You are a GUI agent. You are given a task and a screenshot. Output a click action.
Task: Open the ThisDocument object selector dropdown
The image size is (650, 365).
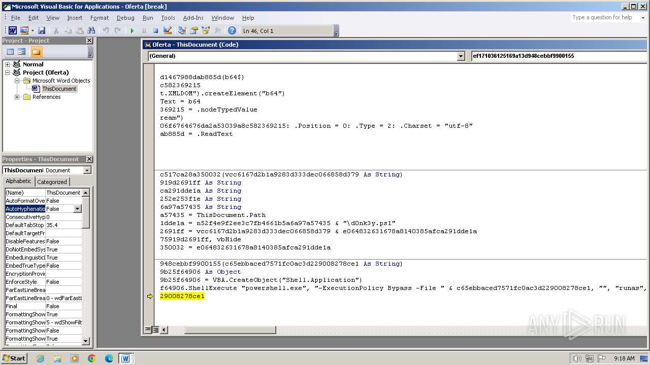87,170
